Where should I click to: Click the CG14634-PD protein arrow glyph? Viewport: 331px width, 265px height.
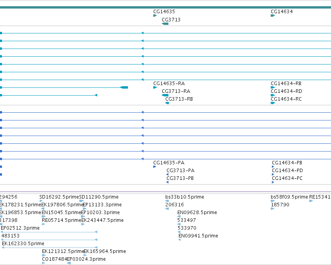click(x=273, y=174)
